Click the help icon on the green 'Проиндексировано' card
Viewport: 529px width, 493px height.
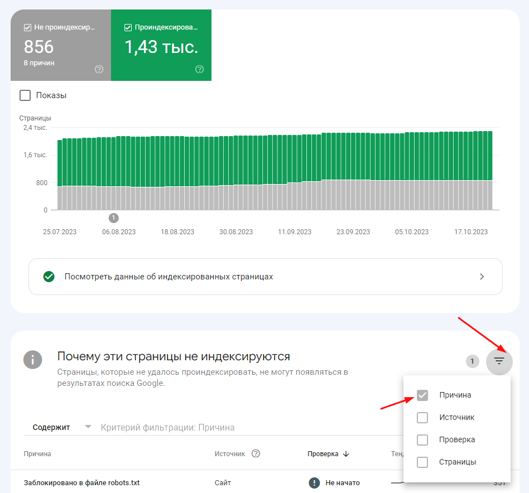click(x=199, y=69)
